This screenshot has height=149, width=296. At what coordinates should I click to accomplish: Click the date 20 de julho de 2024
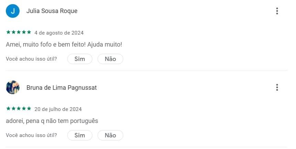click(x=58, y=109)
